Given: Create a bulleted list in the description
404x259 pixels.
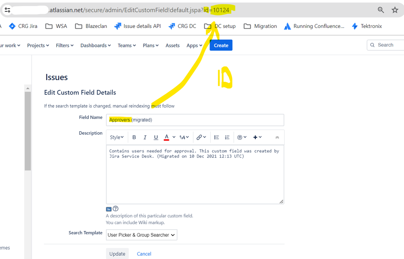Looking at the screenshot, I should pyautogui.click(x=216, y=137).
